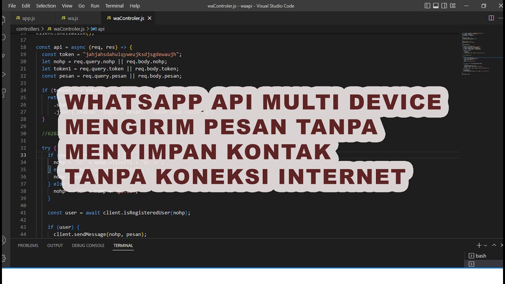Open Explorer in activity bar
Screen dimensions: 505x284
click(x=3, y=20)
